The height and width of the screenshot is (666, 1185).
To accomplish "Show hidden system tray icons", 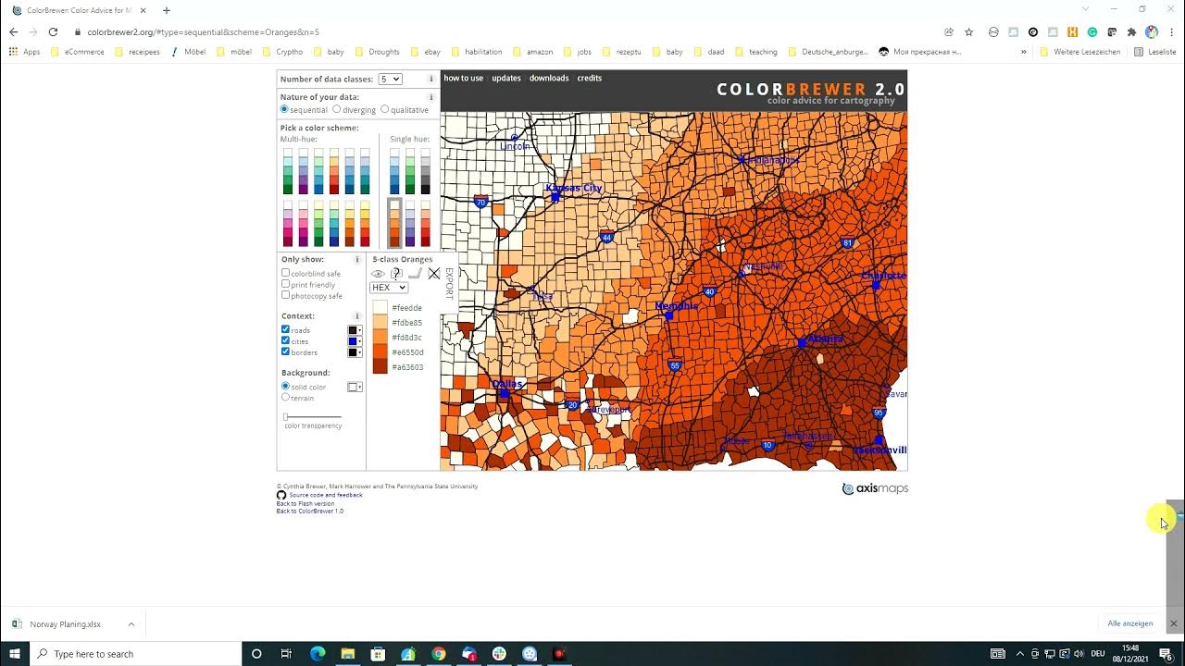I will click(1020, 654).
